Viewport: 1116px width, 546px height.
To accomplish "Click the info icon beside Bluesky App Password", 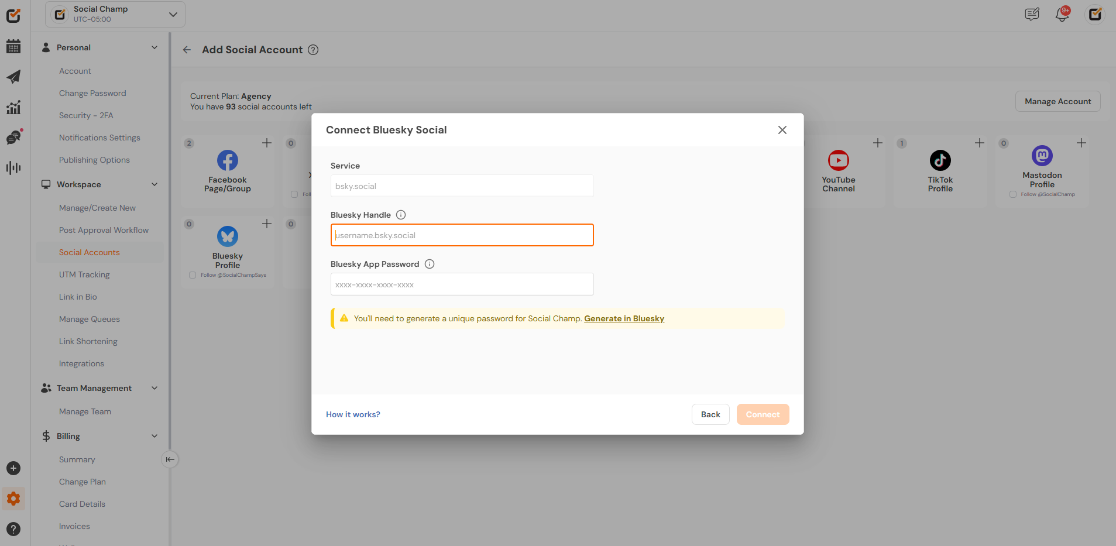I will [430, 264].
